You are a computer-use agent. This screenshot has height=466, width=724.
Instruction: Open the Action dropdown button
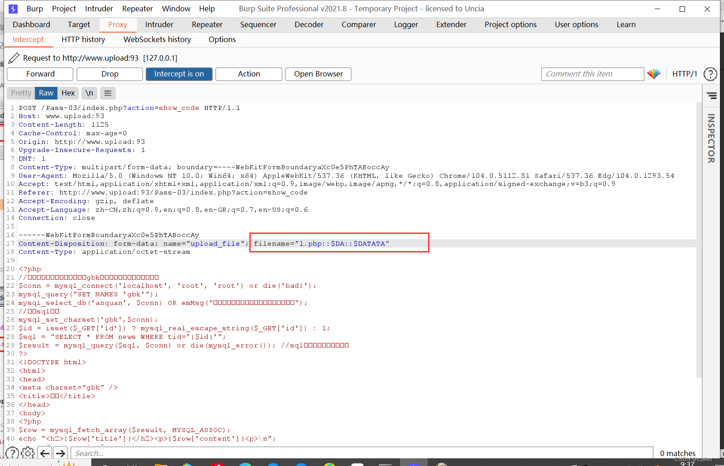tap(249, 74)
